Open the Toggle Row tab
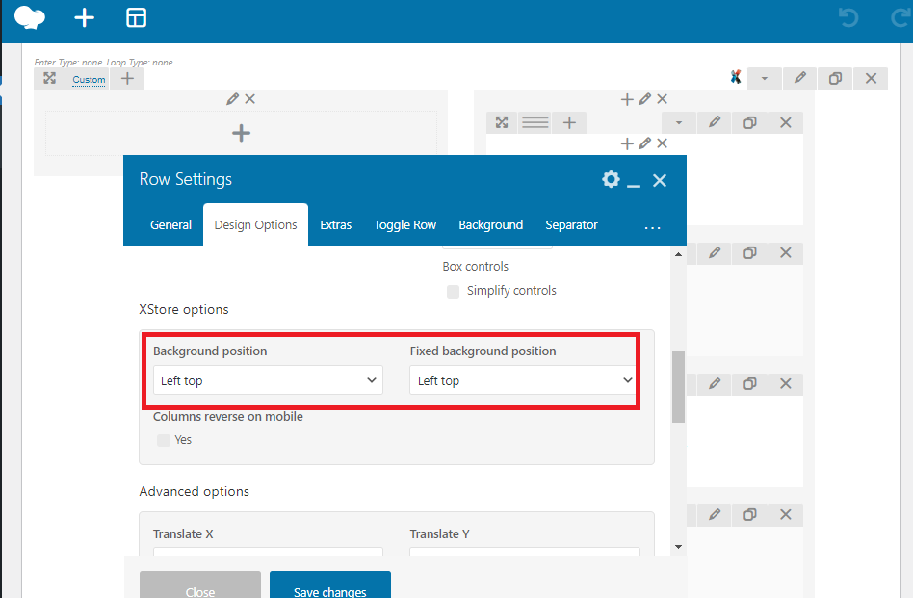The width and height of the screenshot is (913, 598). tap(405, 224)
